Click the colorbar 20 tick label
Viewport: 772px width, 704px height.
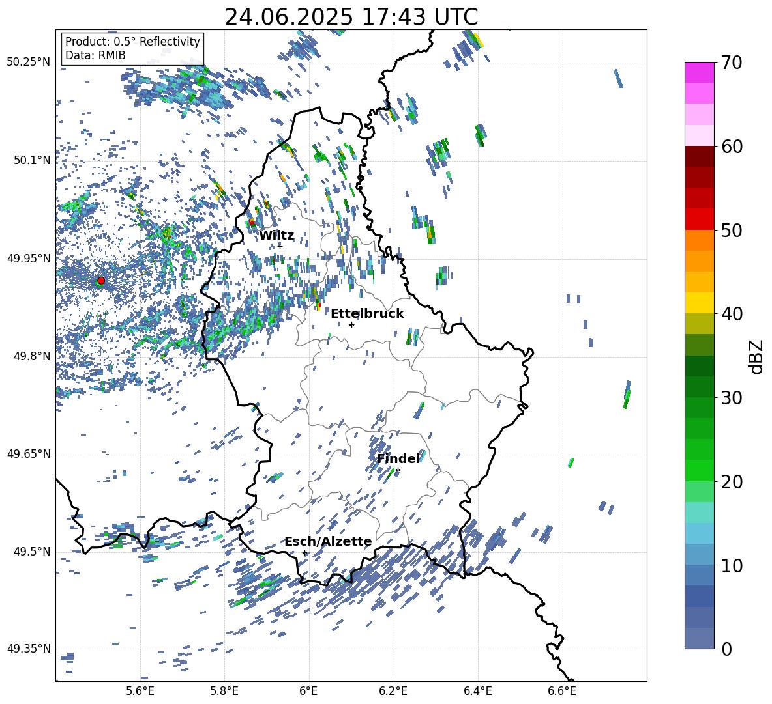[732, 481]
